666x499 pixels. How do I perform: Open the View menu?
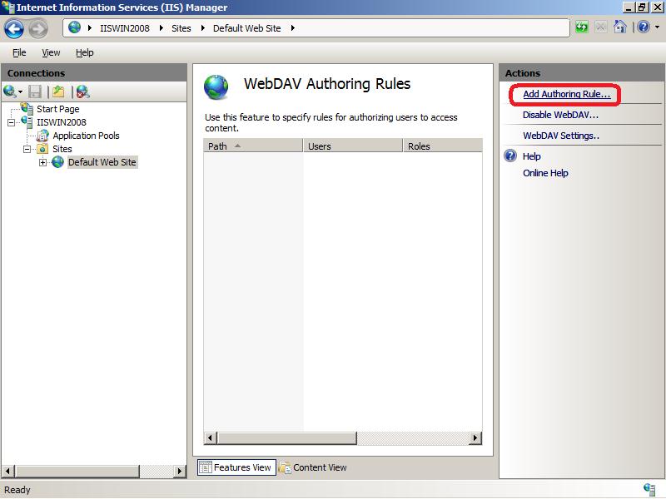pyautogui.click(x=51, y=52)
